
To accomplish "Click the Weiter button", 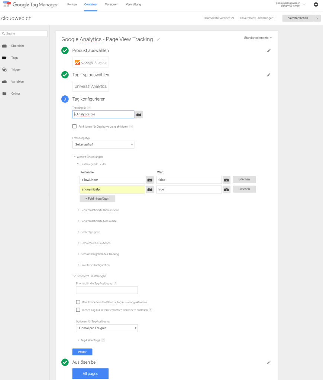I will pyautogui.click(x=82, y=352).
